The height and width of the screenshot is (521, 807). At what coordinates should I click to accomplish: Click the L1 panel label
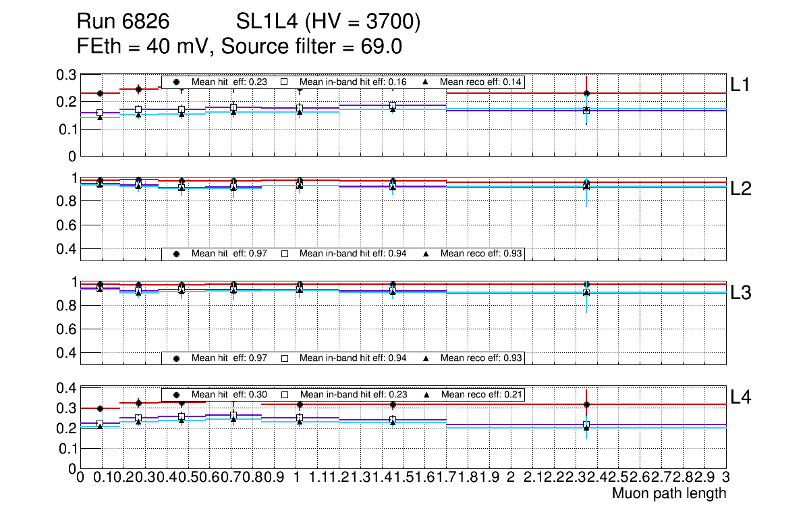pyautogui.click(x=741, y=84)
